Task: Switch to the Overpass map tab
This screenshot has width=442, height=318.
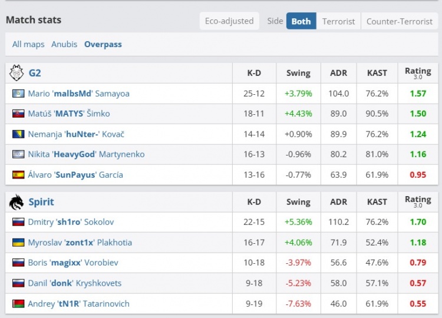Action: pyautogui.click(x=103, y=44)
